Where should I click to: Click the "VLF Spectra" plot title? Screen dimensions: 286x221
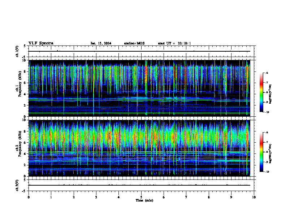(x=41, y=43)
